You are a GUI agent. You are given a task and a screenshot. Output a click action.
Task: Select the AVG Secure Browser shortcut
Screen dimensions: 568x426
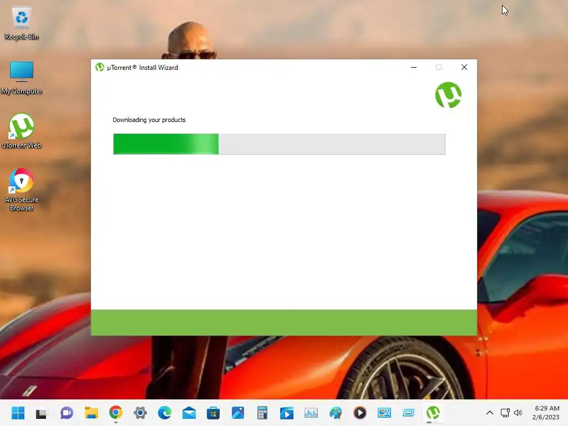click(22, 190)
